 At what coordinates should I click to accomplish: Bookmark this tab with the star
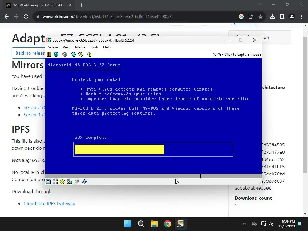click(x=260, y=17)
